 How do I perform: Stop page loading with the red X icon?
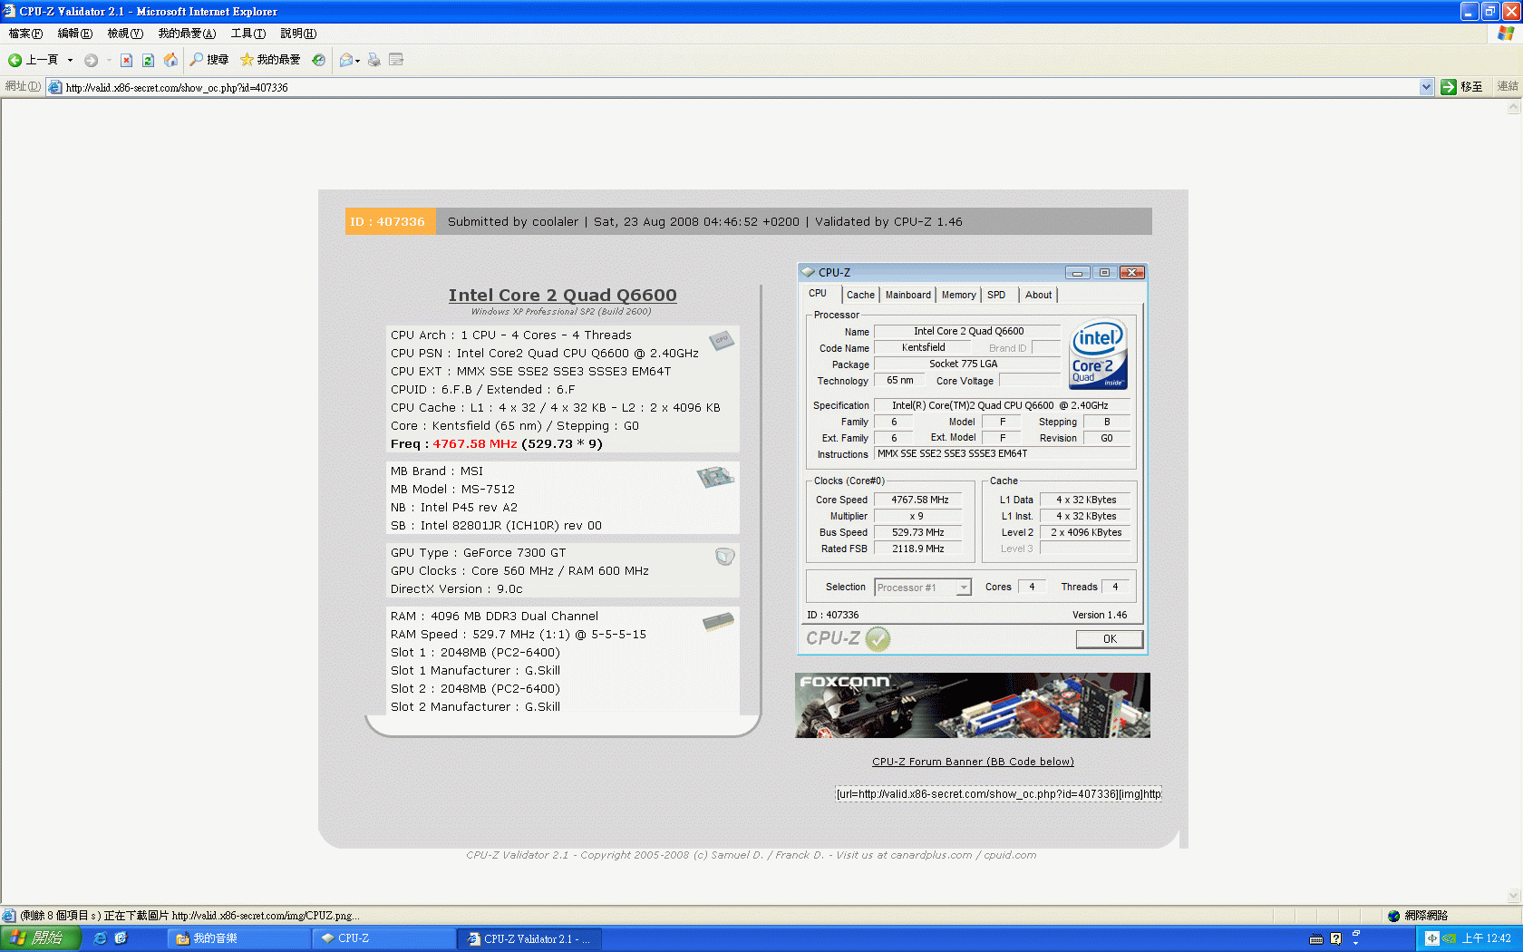[x=126, y=60]
